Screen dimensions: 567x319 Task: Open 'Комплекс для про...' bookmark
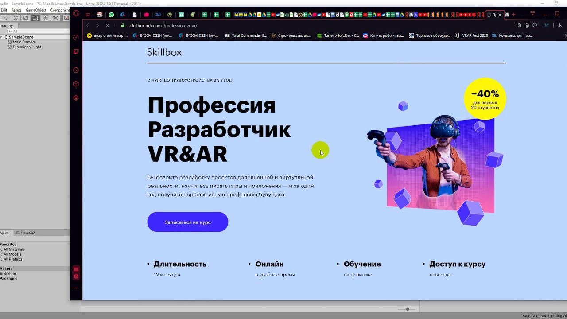[x=512, y=35]
